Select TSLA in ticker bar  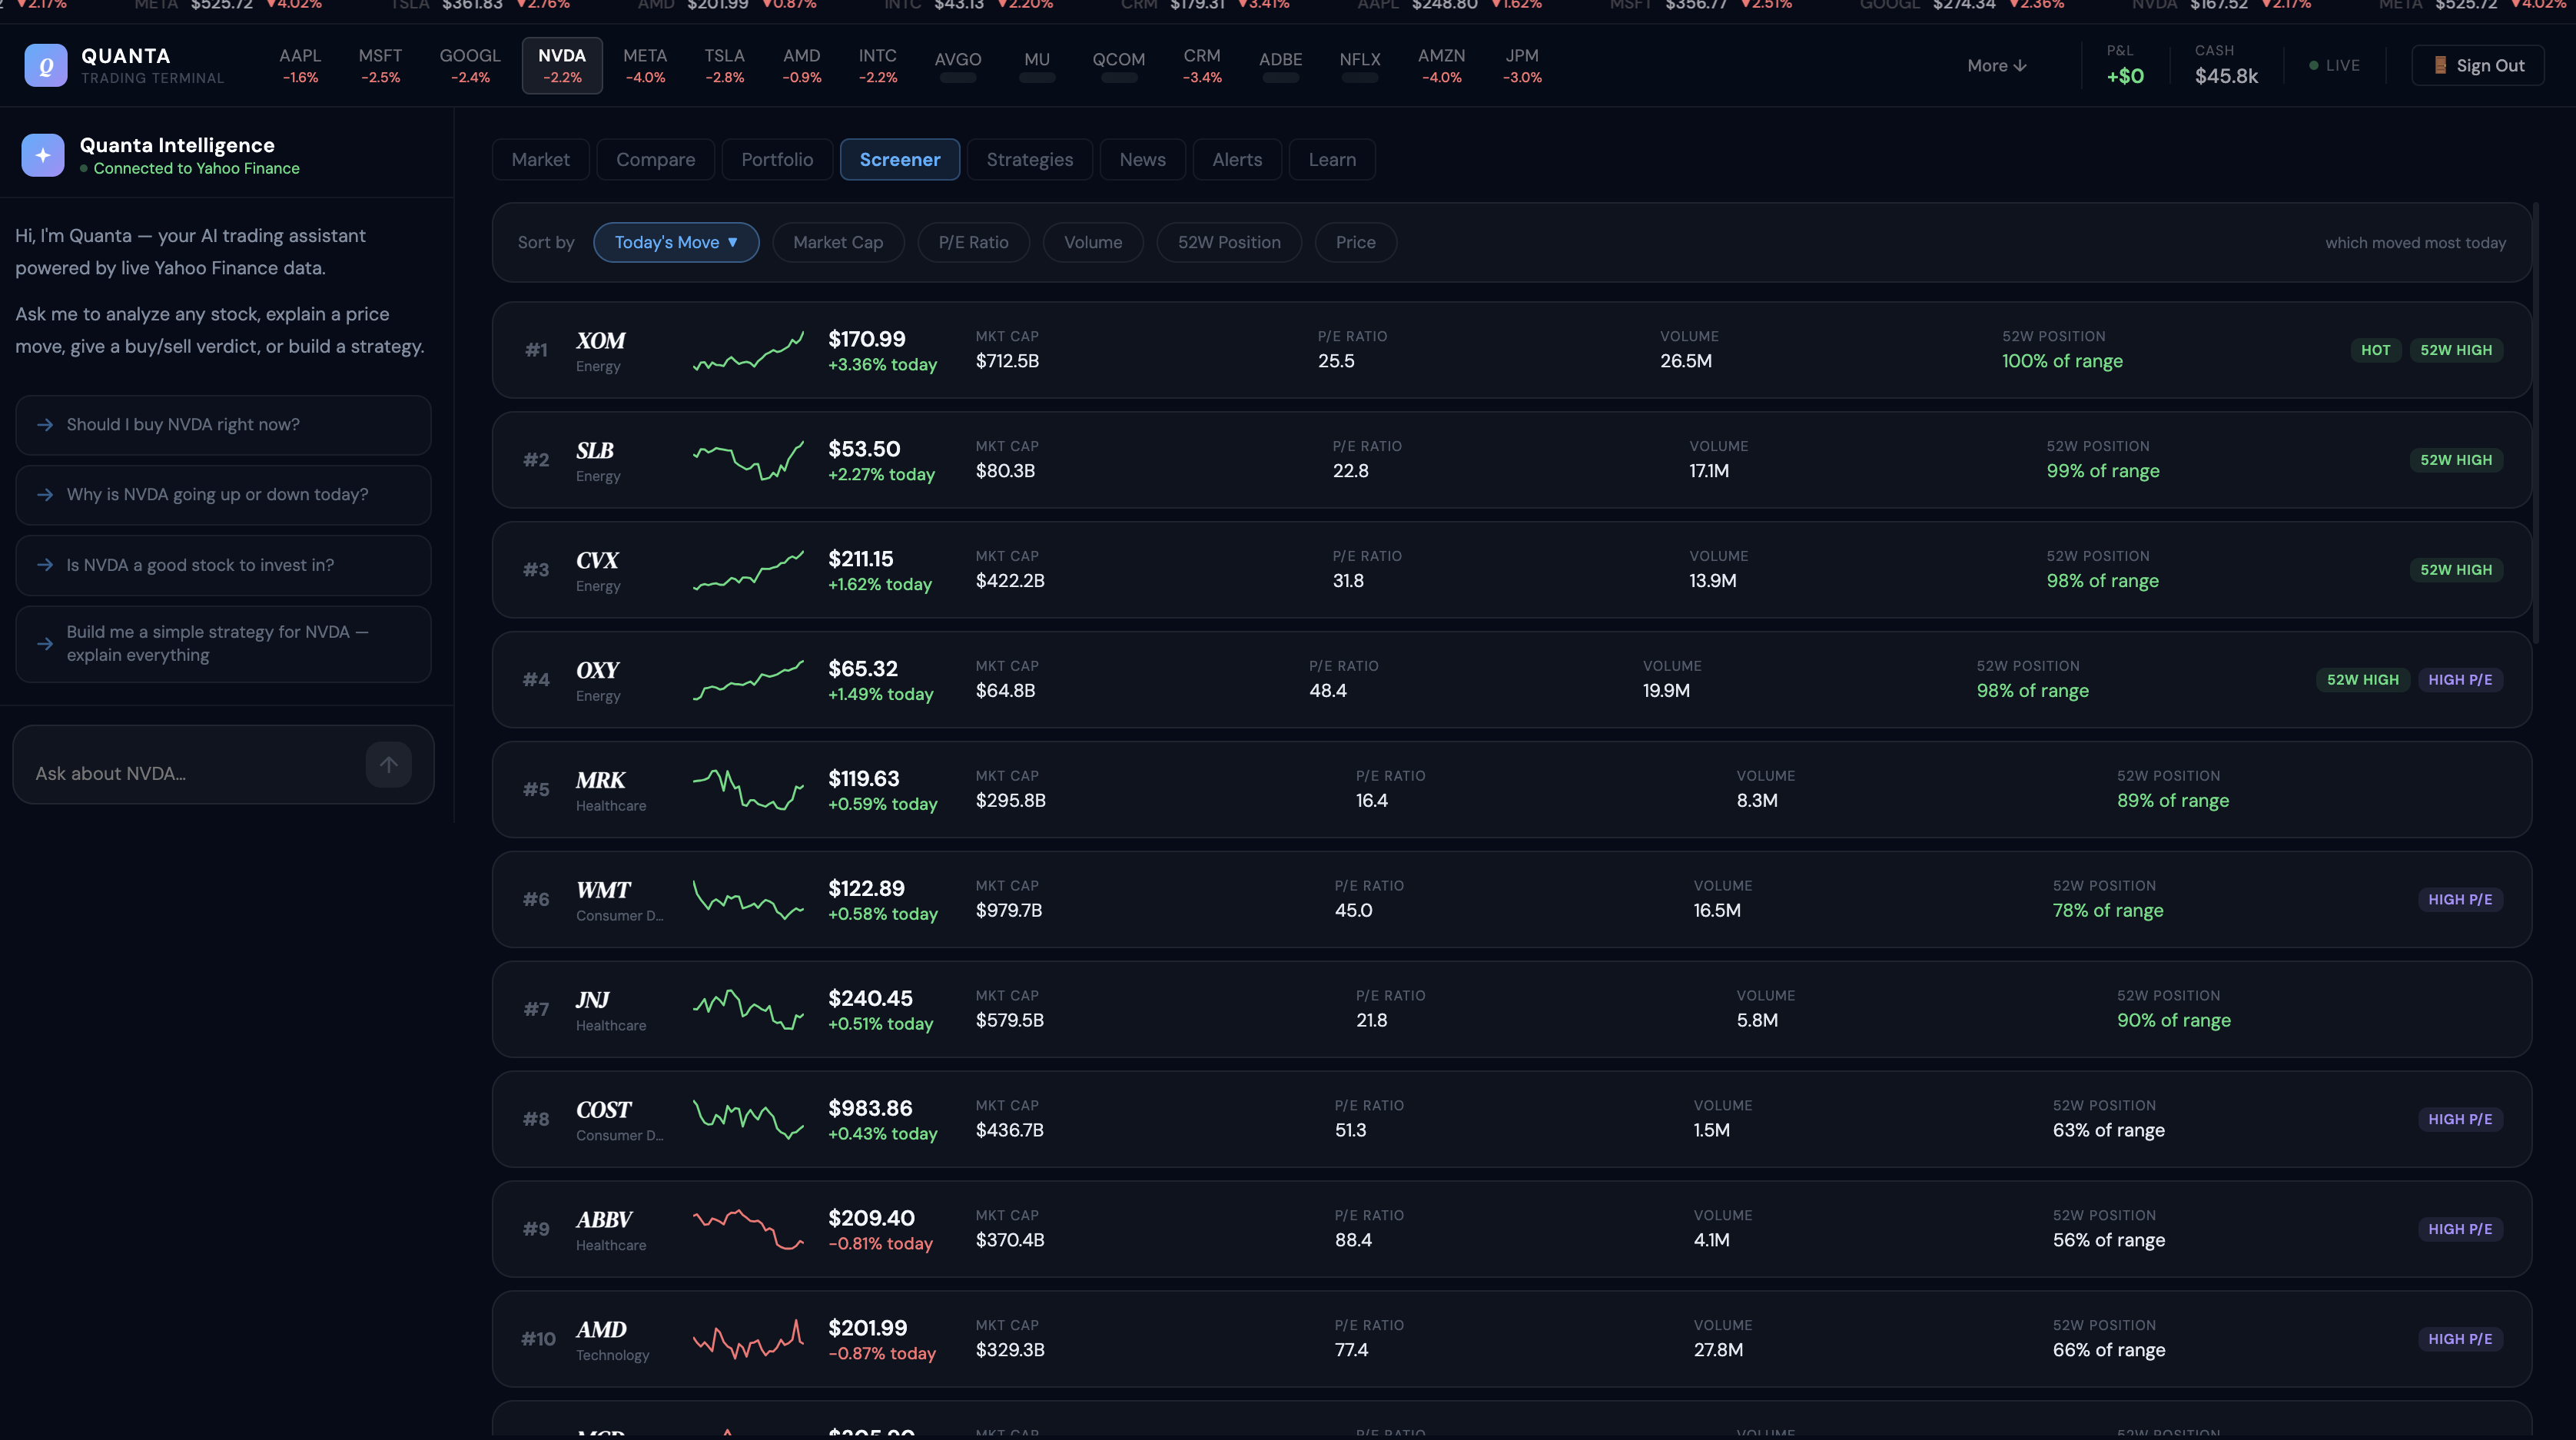723,65
